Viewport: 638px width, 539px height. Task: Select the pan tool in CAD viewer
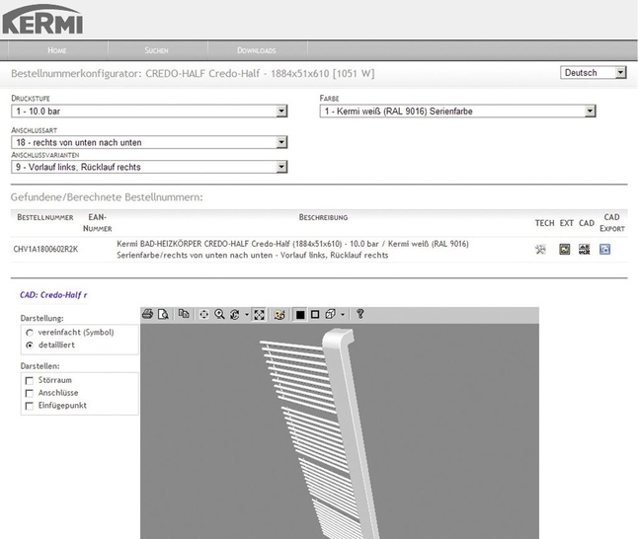pyautogui.click(x=203, y=314)
